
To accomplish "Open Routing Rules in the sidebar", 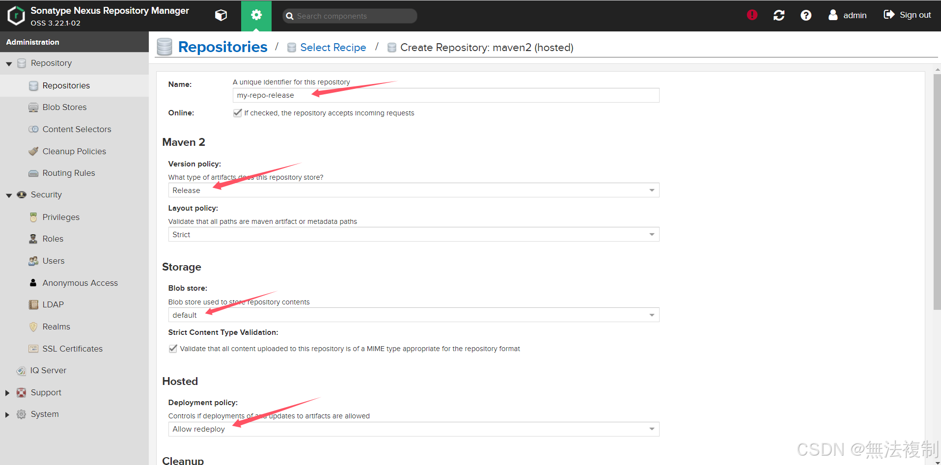I will (69, 173).
